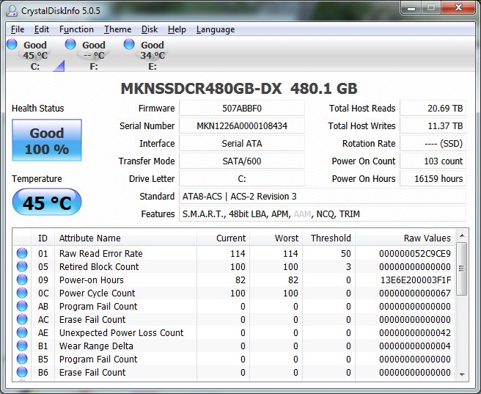
Task: Click status orb for Wear Range Delta
Action: (x=22, y=346)
